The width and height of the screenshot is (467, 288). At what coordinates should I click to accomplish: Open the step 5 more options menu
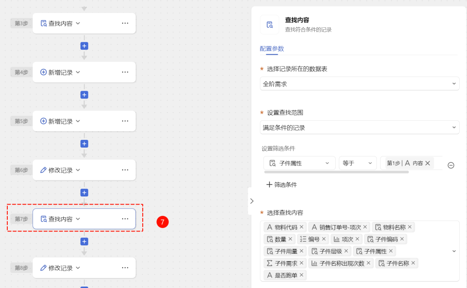coord(125,121)
